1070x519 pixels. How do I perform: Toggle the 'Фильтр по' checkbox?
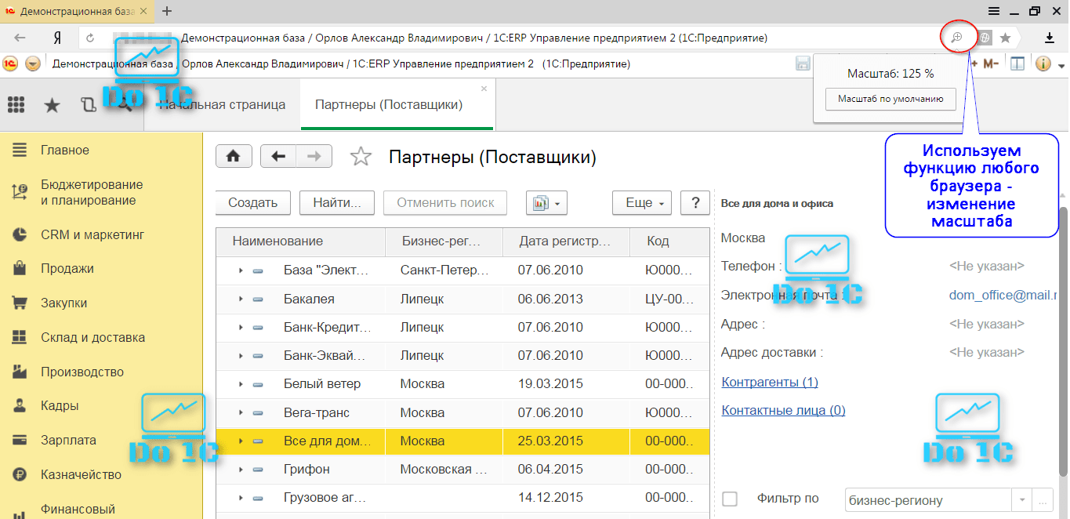(730, 499)
